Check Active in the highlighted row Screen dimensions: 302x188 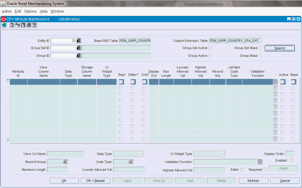point(283,82)
